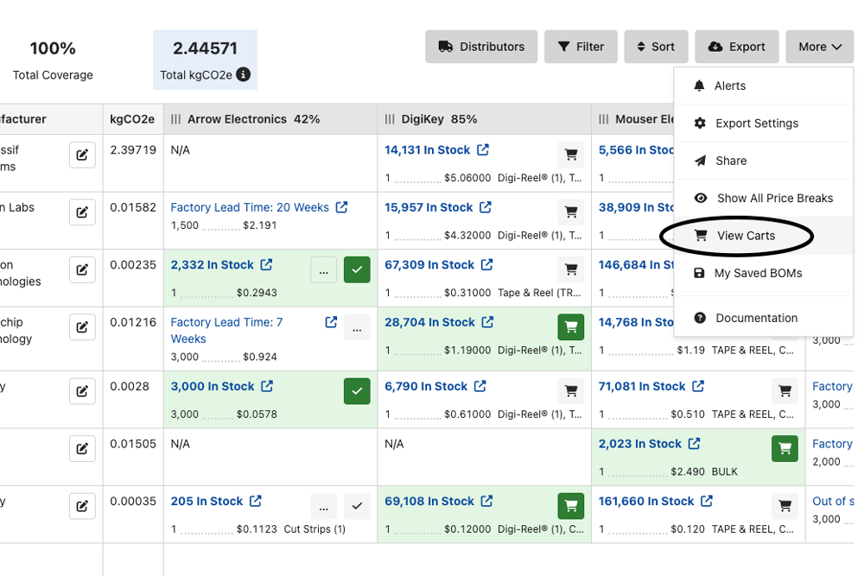This screenshot has width=864, height=576.
Task: Open the DigiKey 67,309 In Stock link
Action: (x=429, y=265)
